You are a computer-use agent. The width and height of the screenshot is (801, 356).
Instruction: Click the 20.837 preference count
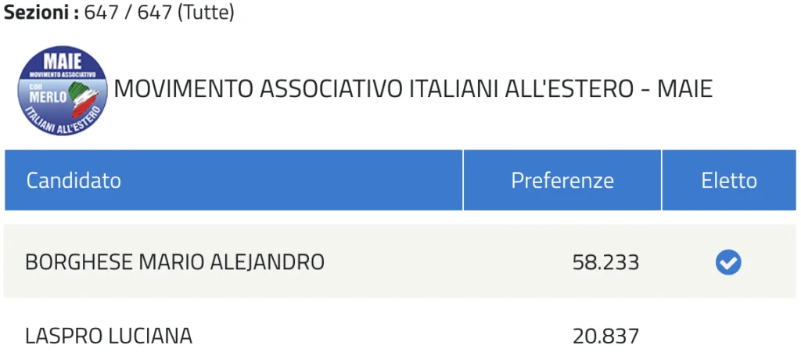(605, 336)
